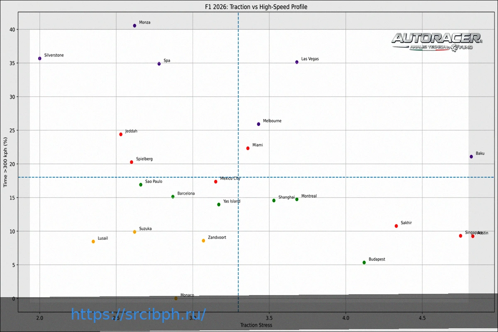The width and height of the screenshot is (498, 332).
Task: Select the Zandvoort orange dot
Action: 203,241
